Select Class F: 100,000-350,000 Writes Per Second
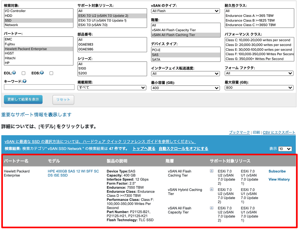This screenshot has width=300, height=229. (260, 54)
